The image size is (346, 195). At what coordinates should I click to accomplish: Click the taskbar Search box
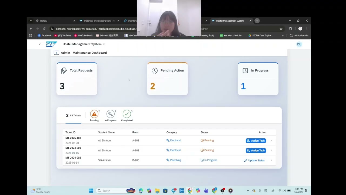coord(116,191)
